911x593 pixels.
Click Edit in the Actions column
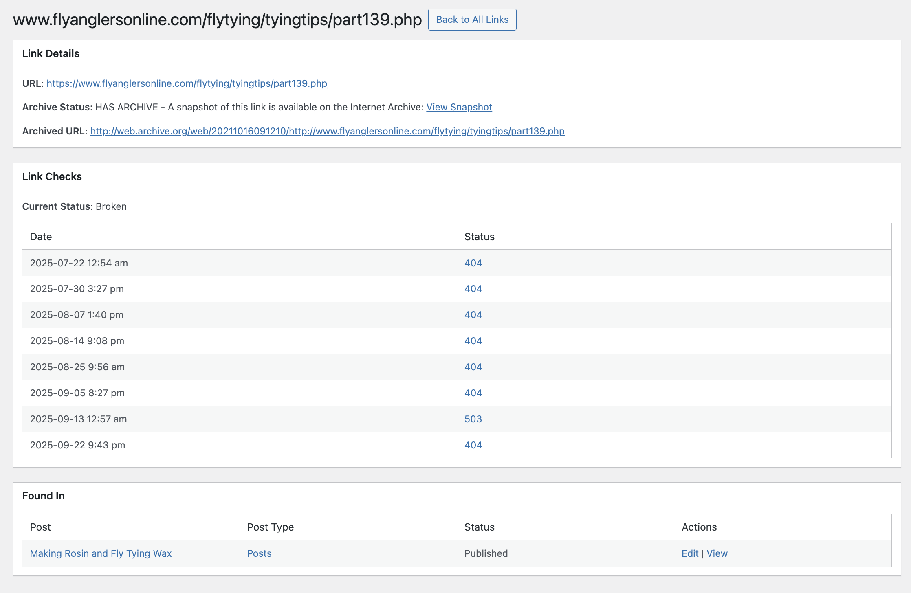[690, 553]
